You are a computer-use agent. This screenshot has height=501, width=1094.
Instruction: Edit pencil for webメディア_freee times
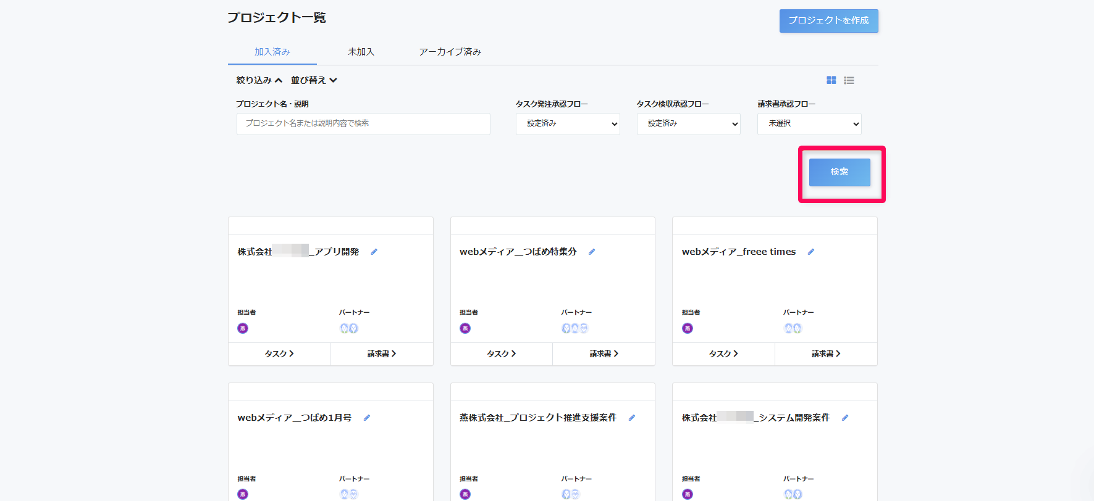(810, 252)
